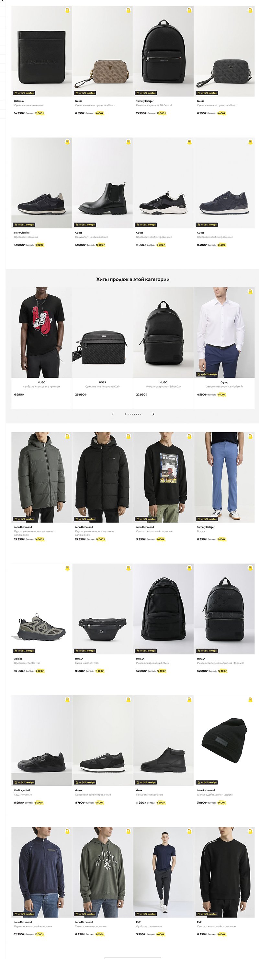
Task: Show next bestsellers with right carousel arrow
Action: click(x=153, y=414)
